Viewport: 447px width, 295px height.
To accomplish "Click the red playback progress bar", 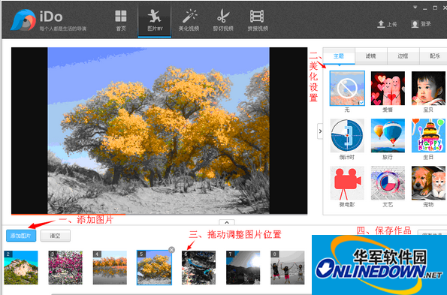I will click(68, 214).
